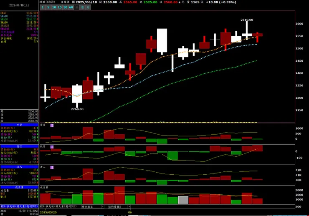Open the 外資 indicator settings icon
Screen dimensions: 309x216
pyautogui.click(x=52, y=126)
